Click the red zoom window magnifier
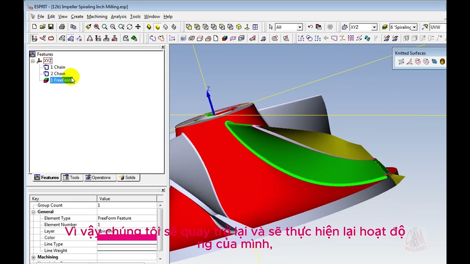Image resolution: width=470 pixels, height=264 pixels. tap(97, 27)
